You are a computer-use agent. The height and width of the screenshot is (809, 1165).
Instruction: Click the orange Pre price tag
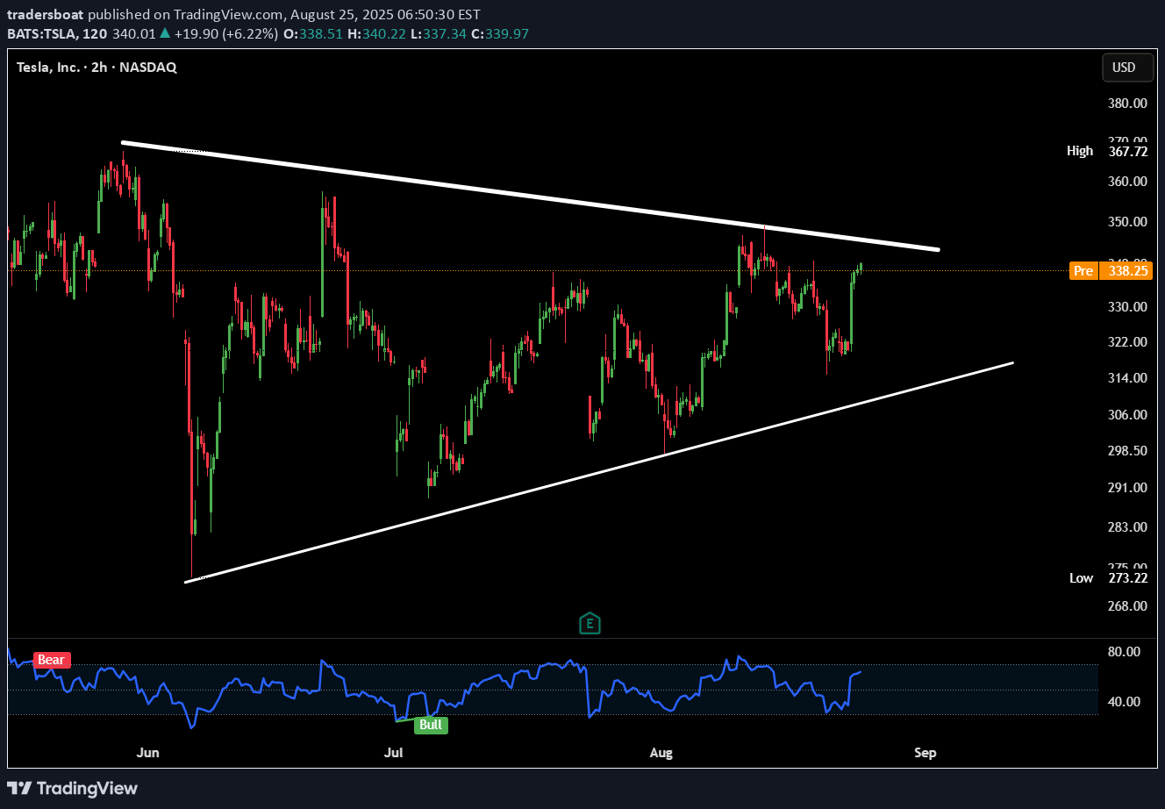(1083, 271)
